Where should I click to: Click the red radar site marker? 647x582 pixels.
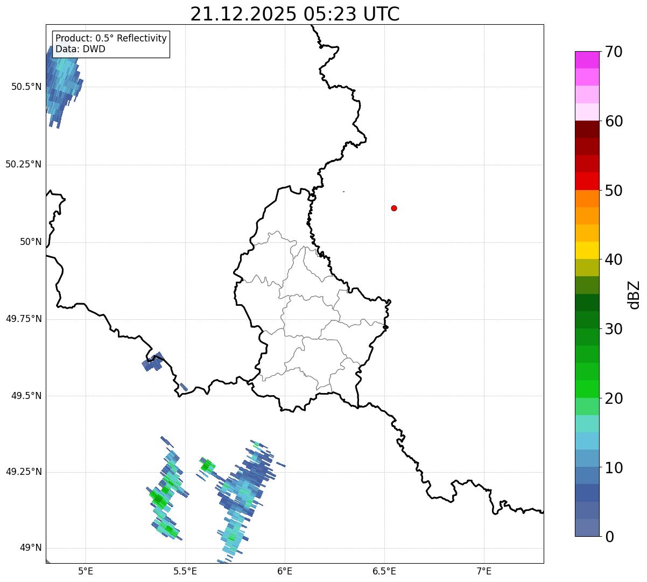click(394, 208)
